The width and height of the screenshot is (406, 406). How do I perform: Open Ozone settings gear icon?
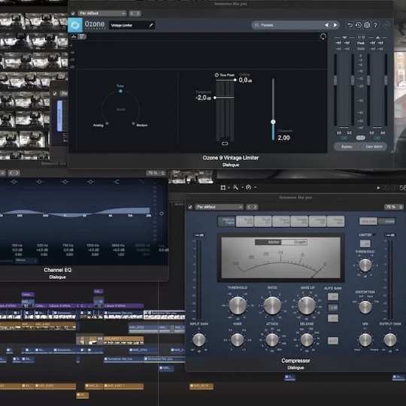coord(367,25)
